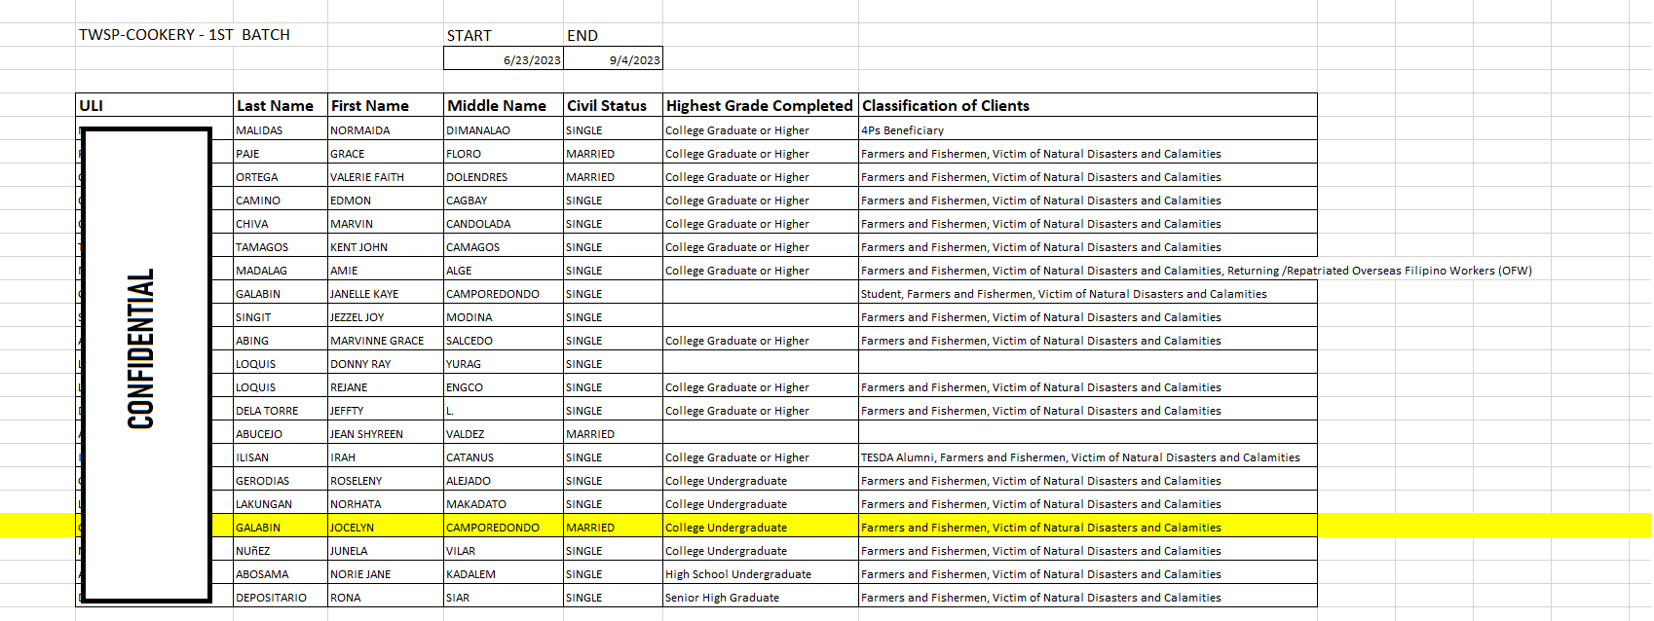Select last name GERODIAS cell
Viewport: 1654px width, 621px height.
point(281,479)
